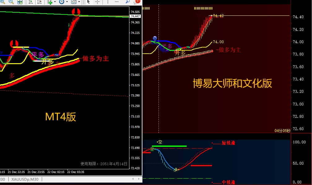This screenshot has width=312, height=185.
Task: Click the red 做多为主 label in MT4 chart
Action: [96, 59]
